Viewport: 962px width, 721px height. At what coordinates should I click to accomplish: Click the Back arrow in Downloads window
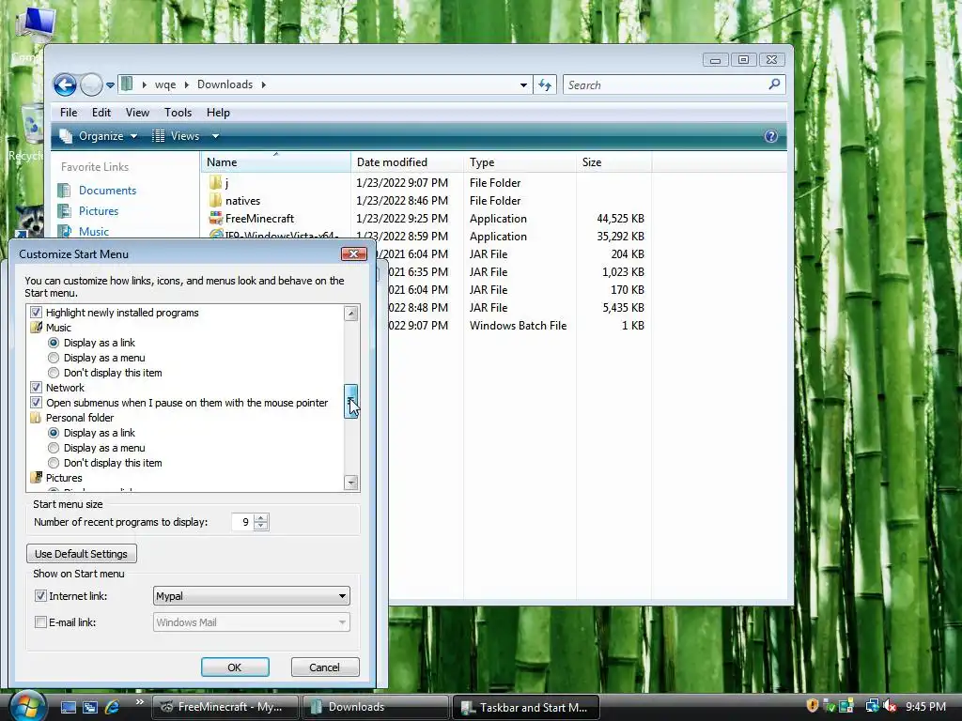tap(65, 84)
